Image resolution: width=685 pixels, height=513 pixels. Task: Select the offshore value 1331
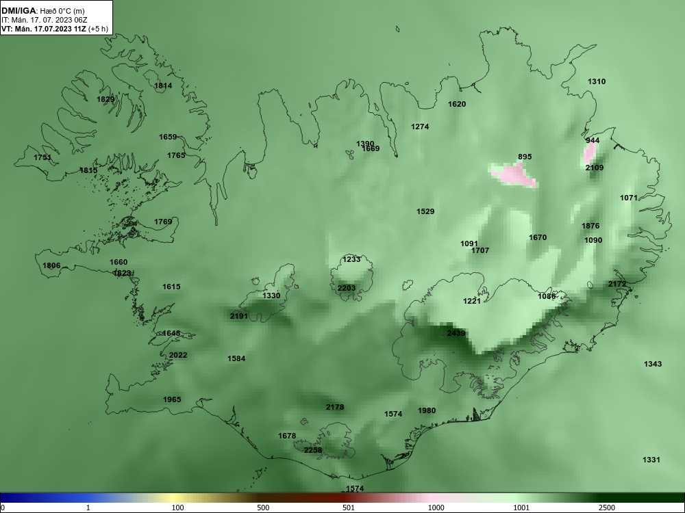tap(651, 460)
